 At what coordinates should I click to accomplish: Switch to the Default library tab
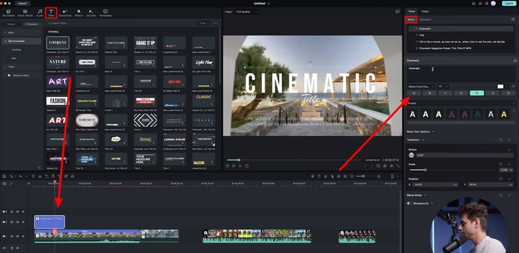(11, 24)
